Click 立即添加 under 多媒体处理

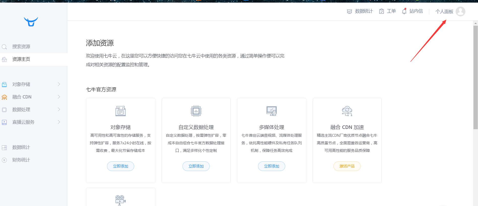(272, 166)
